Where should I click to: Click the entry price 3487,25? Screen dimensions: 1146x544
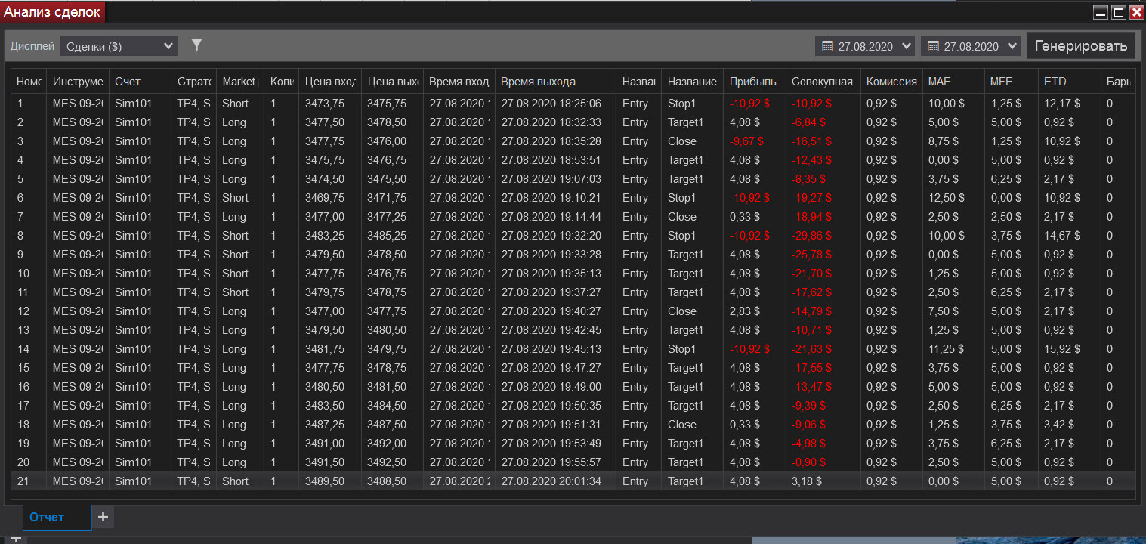[325, 425]
